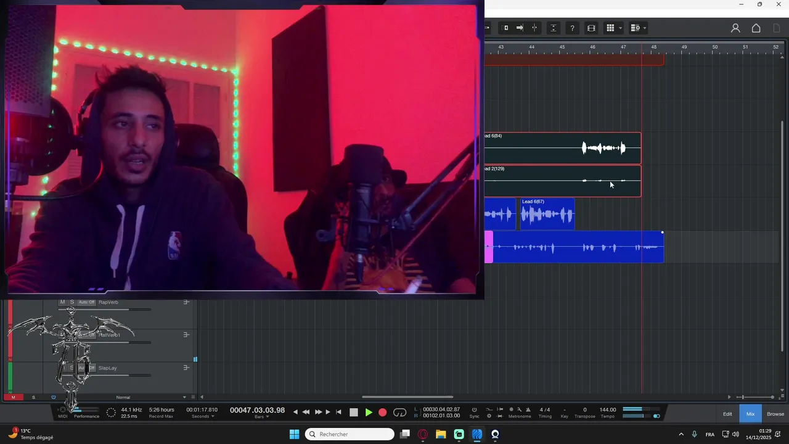This screenshot has width=789, height=444.
Task: Click the Return to Zero button
Action: coord(338,412)
